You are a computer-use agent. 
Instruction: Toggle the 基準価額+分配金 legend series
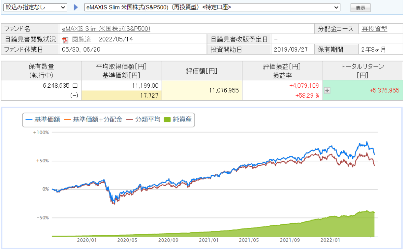click(93, 120)
